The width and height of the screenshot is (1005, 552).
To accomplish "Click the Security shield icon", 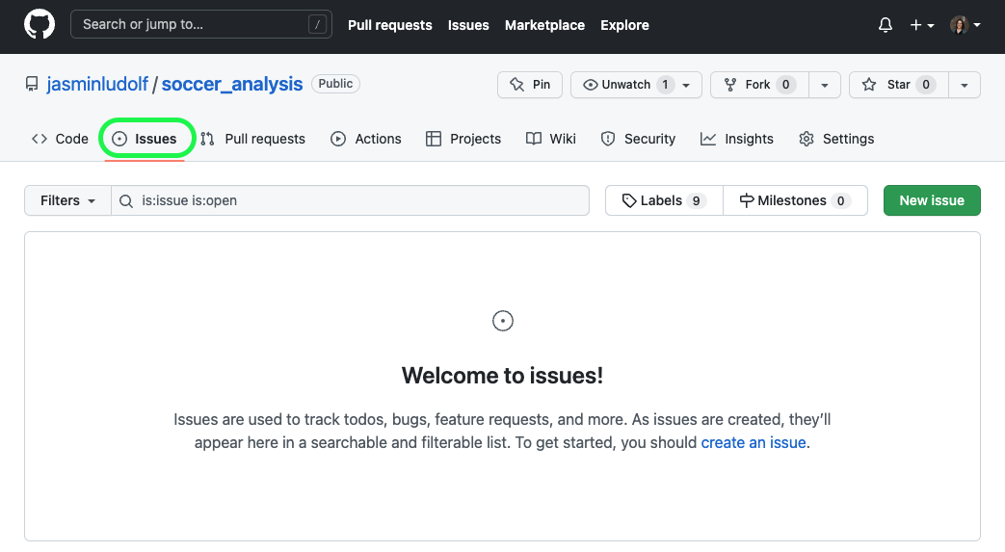I will click(x=608, y=139).
